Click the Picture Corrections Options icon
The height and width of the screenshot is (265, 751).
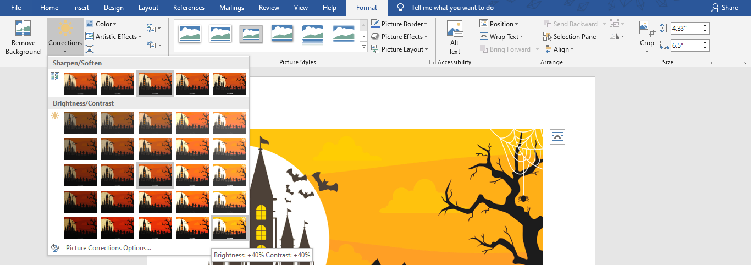[x=55, y=248]
